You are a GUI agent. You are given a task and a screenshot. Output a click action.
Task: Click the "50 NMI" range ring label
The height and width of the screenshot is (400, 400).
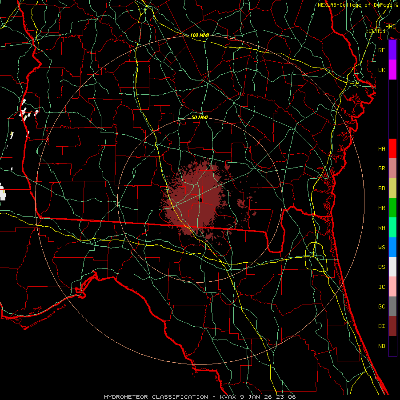(x=200, y=117)
